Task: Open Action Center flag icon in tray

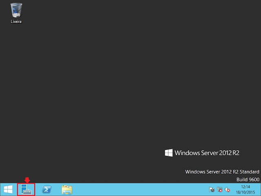Action: point(212,189)
